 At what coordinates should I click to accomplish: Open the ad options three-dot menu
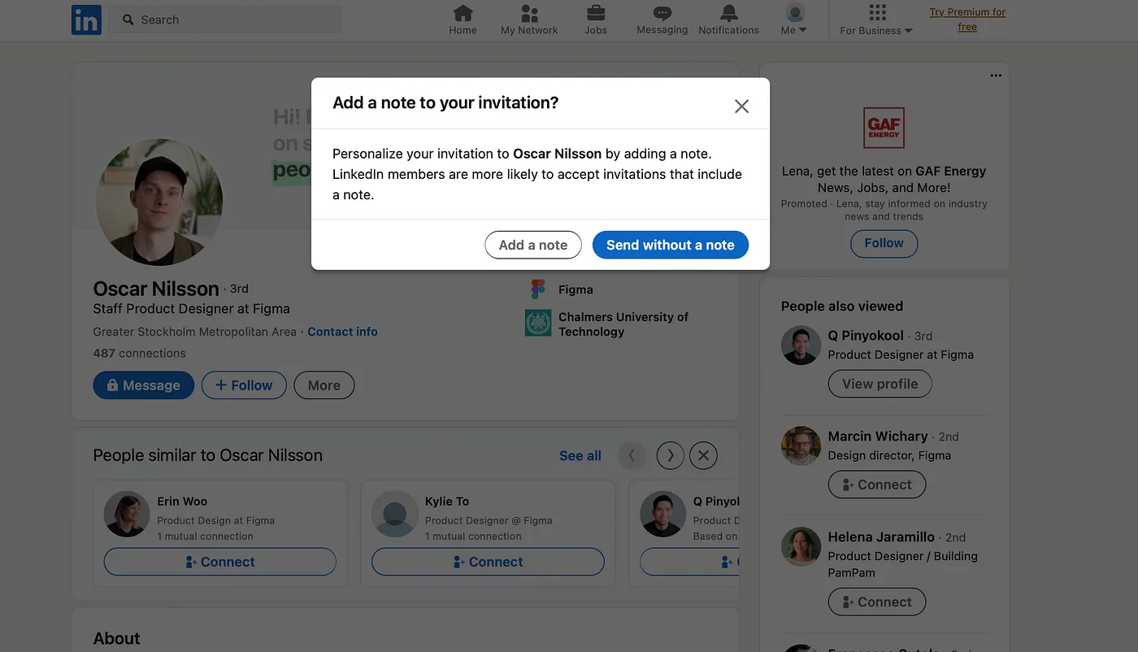coord(996,76)
